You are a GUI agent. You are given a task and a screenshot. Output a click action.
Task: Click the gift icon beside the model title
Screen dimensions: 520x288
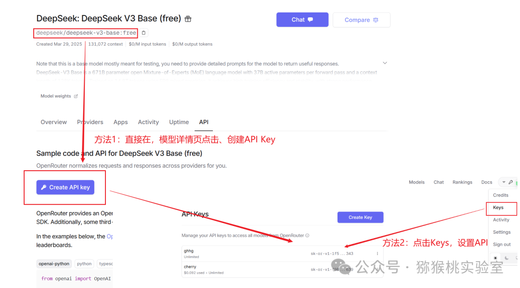(x=188, y=19)
